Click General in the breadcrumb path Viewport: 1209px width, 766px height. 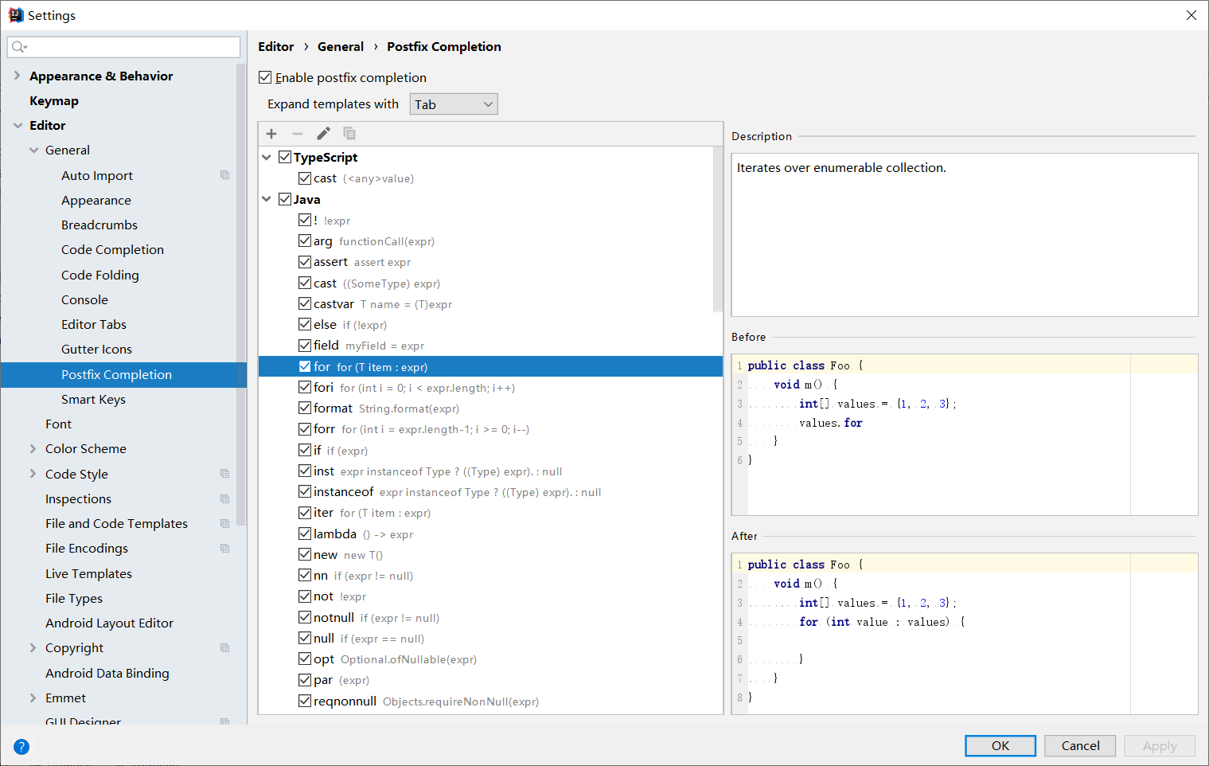[x=341, y=47]
